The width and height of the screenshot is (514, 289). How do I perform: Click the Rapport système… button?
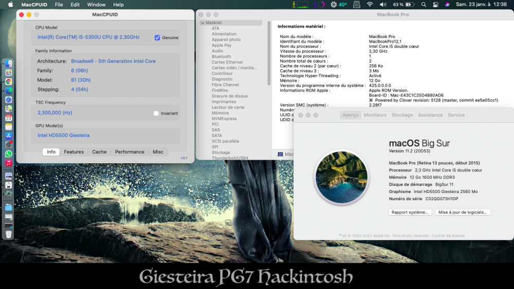[x=410, y=212]
